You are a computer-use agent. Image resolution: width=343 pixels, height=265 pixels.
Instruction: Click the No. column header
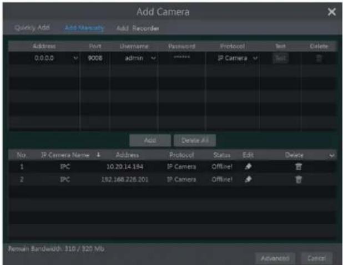click(x=22, y=155)
